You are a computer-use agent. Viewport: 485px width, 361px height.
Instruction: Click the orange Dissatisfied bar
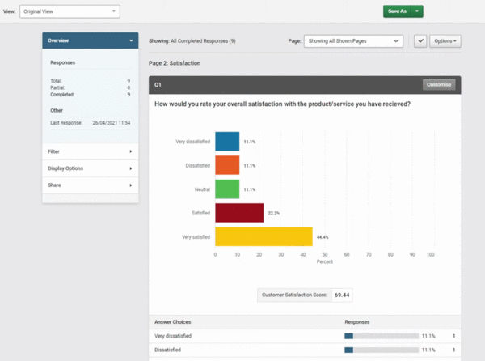(x=227, y=165)
